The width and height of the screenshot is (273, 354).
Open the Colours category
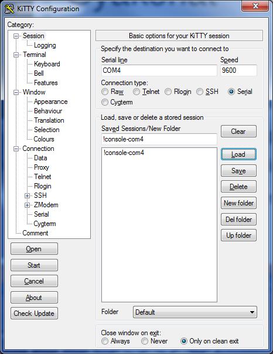tap(44, 139)
